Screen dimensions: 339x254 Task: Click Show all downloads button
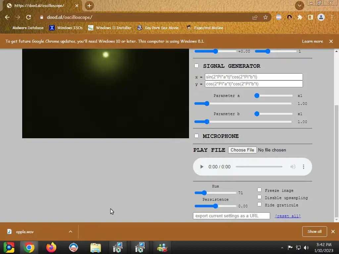pyautogui.click(x=315, y=232)
